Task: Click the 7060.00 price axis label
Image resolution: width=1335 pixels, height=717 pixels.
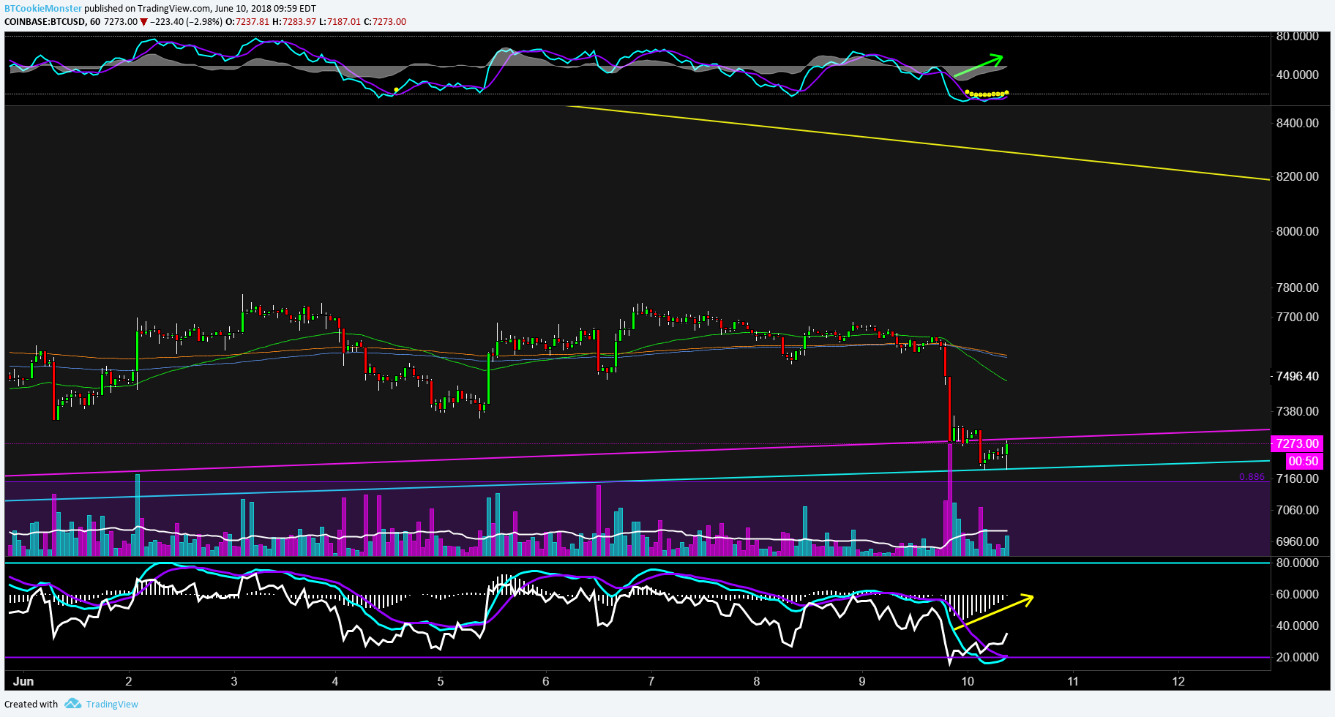Action: (x=1297, y=510)
